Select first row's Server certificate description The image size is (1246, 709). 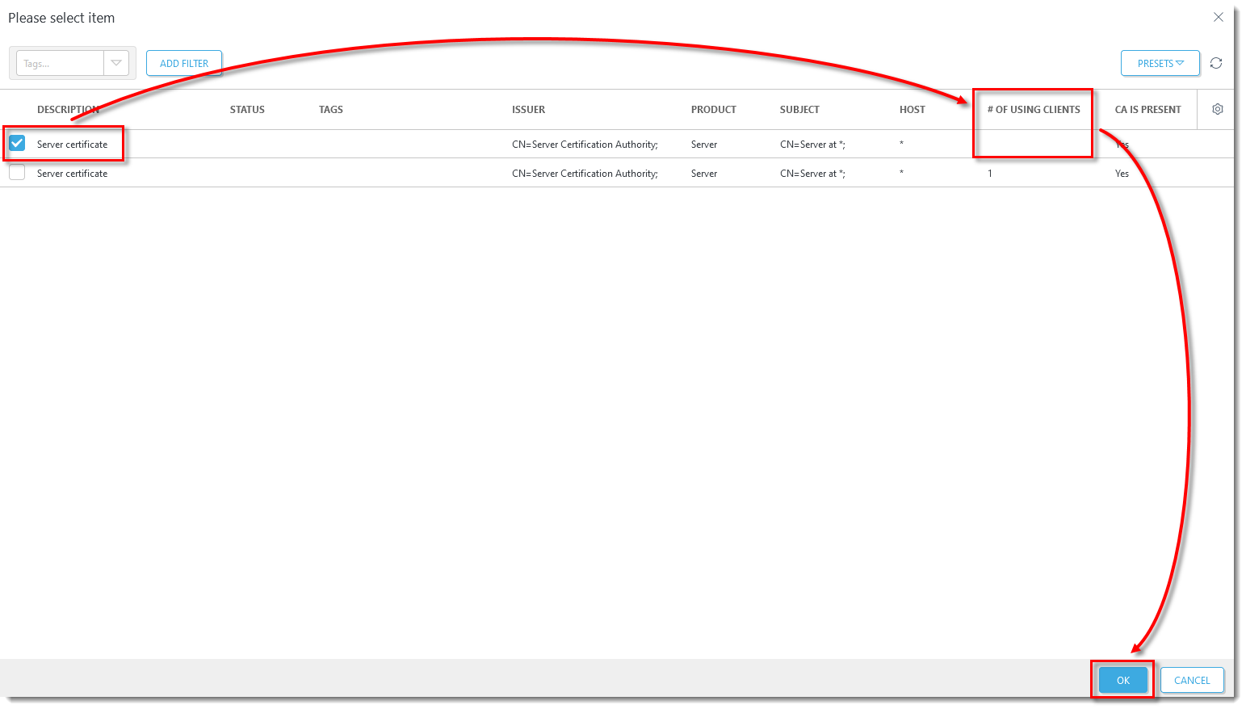(72, 145)
